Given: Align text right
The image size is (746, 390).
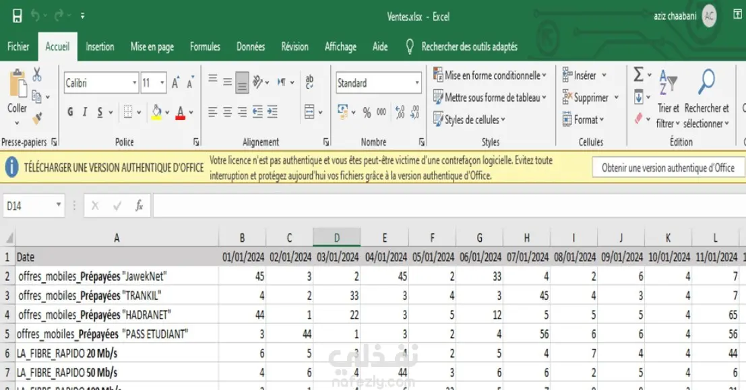Looking at the screenshot, I should (242, 112).
